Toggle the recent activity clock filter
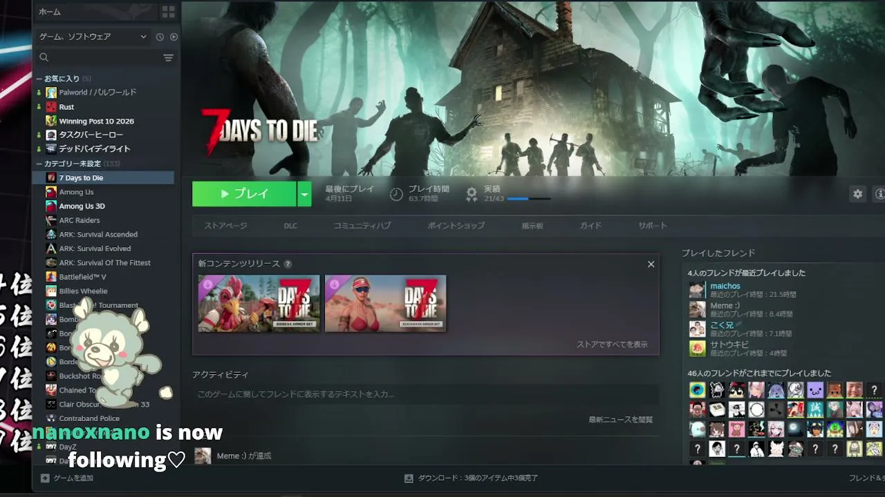Viewport: 885px width, 497px height. click(160, 37)
